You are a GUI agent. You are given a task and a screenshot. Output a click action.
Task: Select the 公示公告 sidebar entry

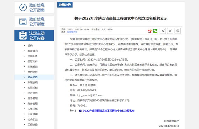pyautogui.click(x=33, y=77)
